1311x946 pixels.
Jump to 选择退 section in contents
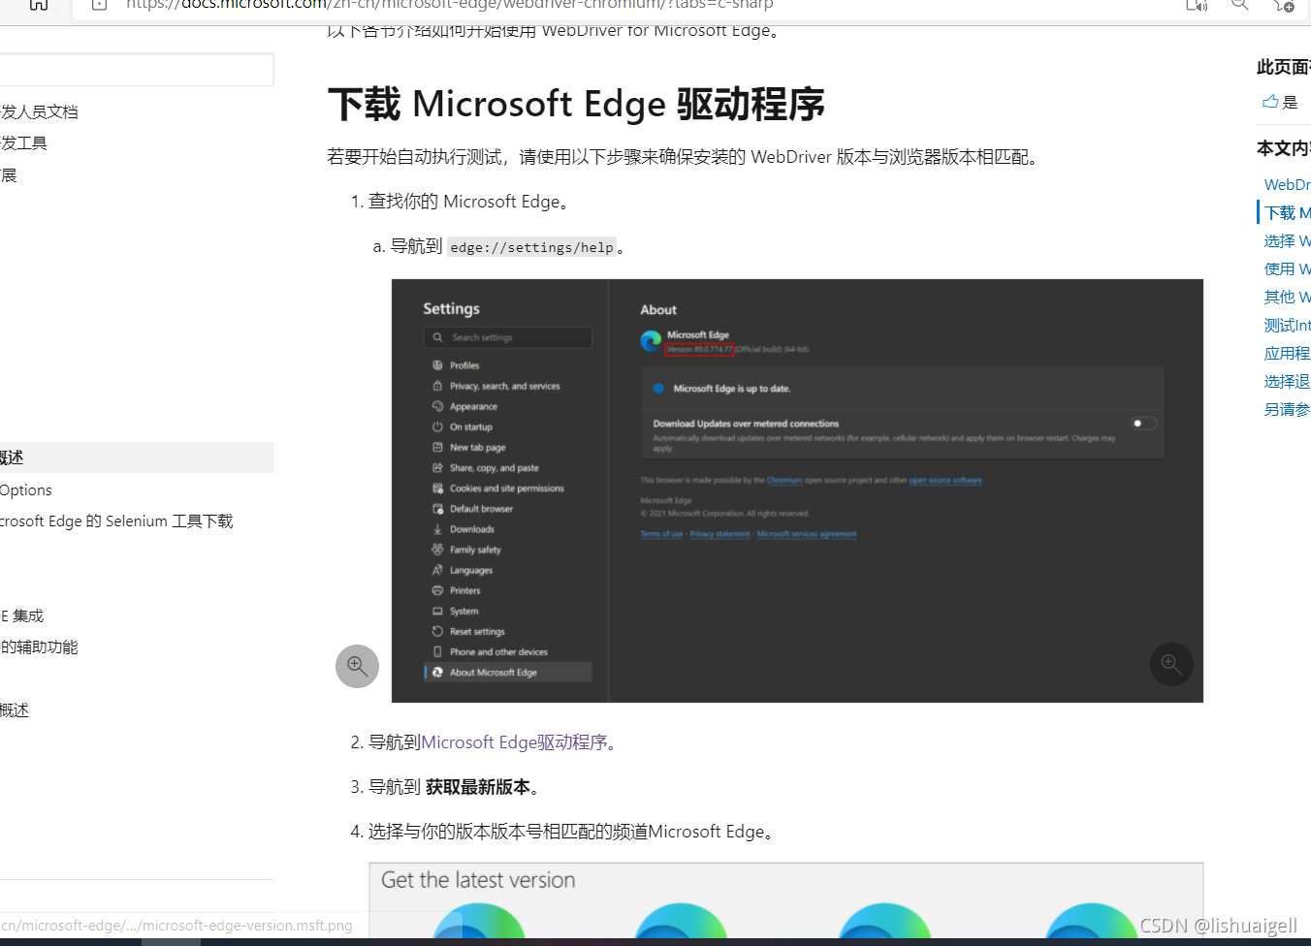(x=1287, y=381)
